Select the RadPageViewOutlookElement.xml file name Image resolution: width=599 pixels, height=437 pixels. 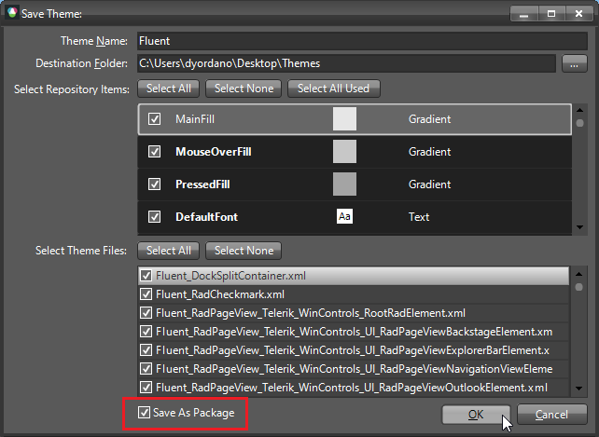352,388
